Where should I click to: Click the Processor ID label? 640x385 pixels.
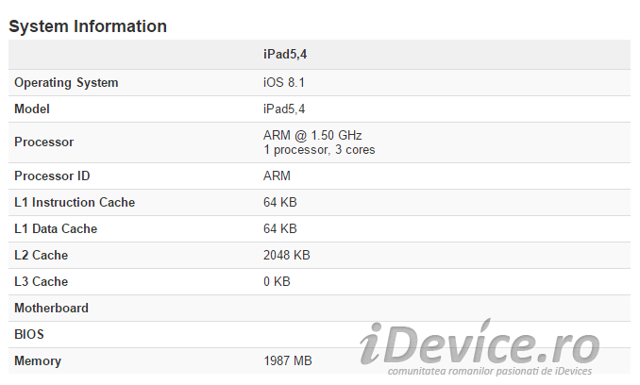[52, 176]
